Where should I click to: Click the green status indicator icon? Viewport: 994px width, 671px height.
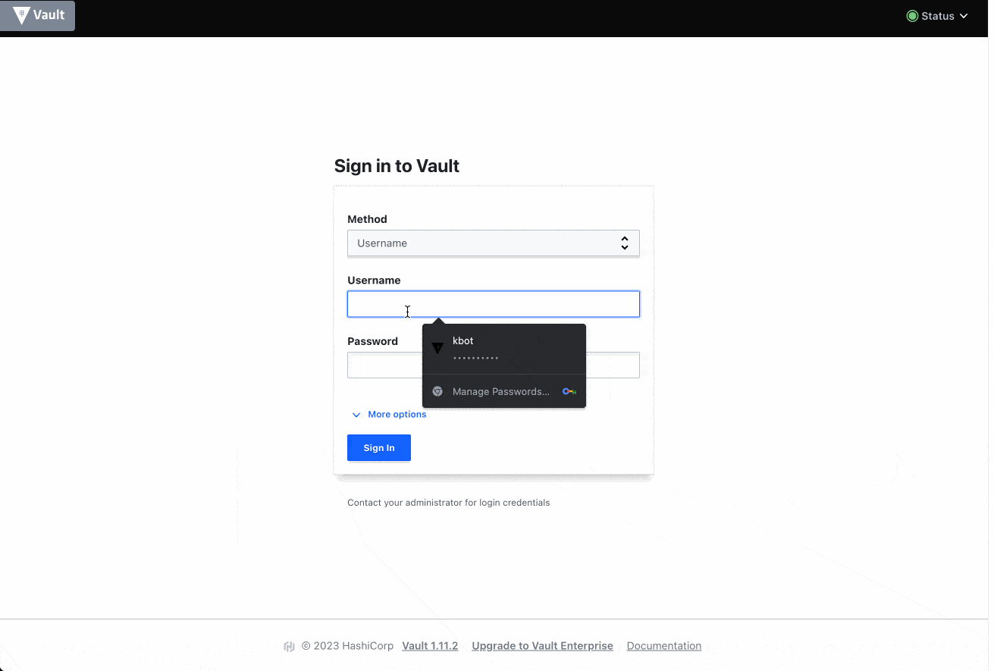[x=912, y=16]
